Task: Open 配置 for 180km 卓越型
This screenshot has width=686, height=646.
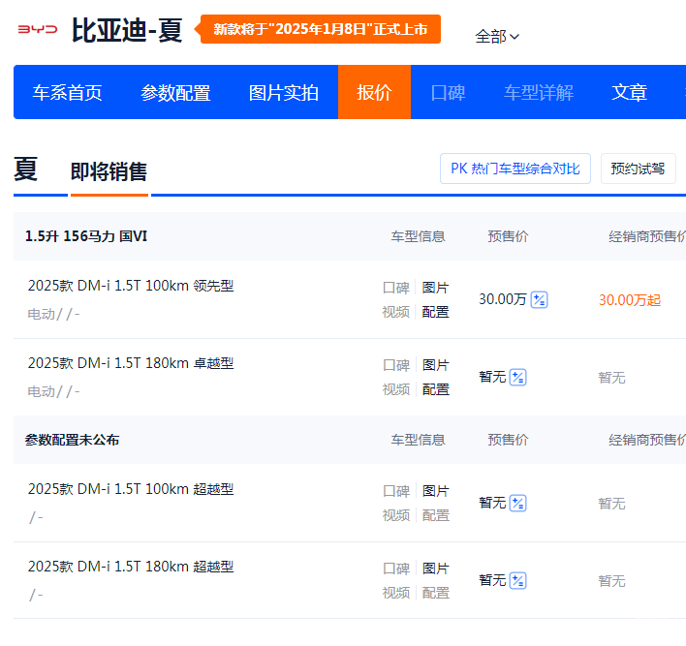Action: tap(435, 389)
